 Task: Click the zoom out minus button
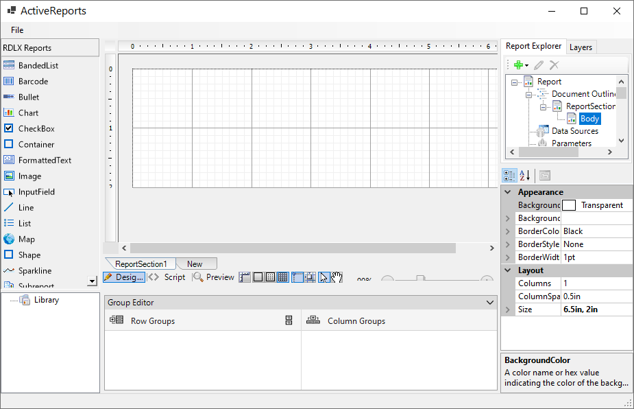pos(387,279)
